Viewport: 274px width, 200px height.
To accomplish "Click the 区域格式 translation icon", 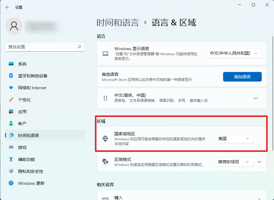I will pyautogui.click(x=105, y=162).
